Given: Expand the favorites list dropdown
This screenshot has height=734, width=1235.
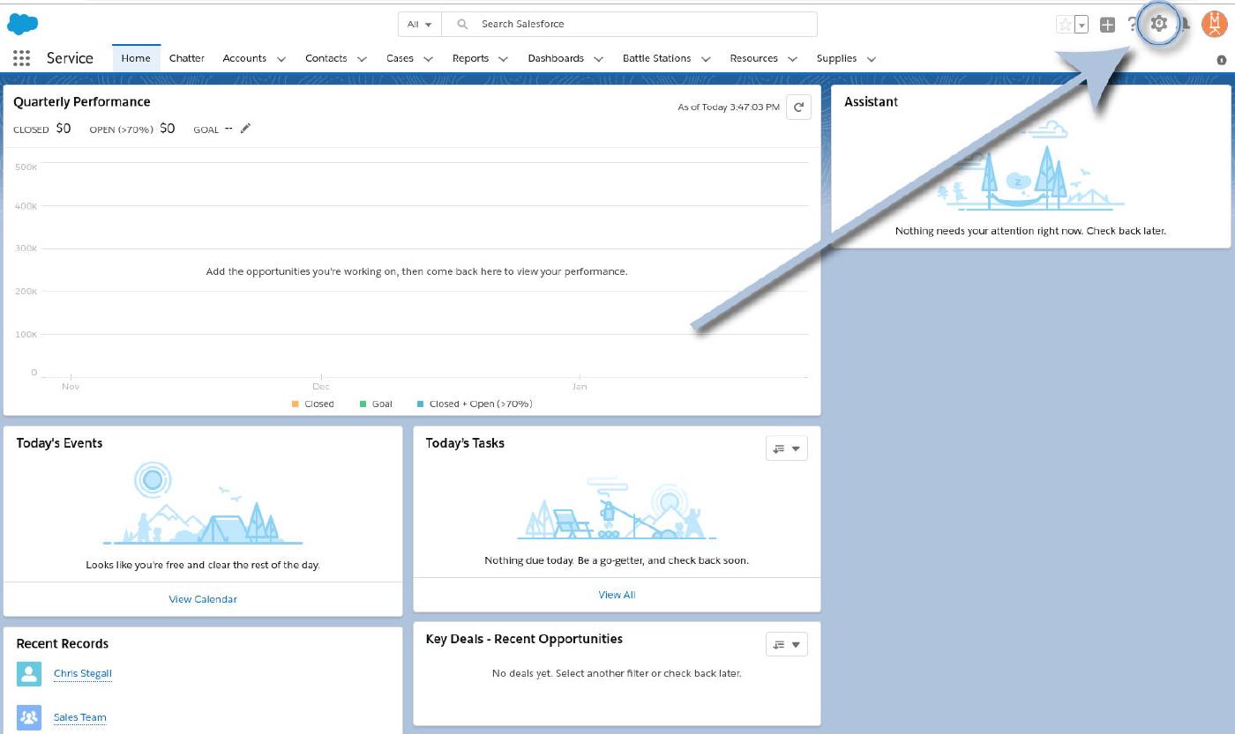Looking at the screenshot, I should [1082, 25].
